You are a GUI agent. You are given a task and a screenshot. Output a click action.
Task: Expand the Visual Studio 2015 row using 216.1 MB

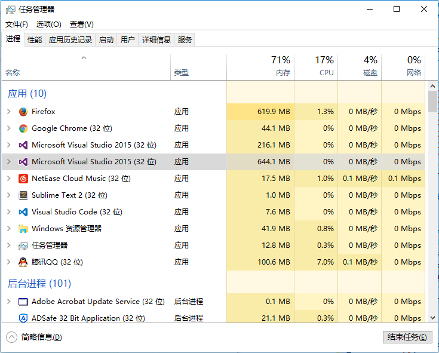(9, 145)
